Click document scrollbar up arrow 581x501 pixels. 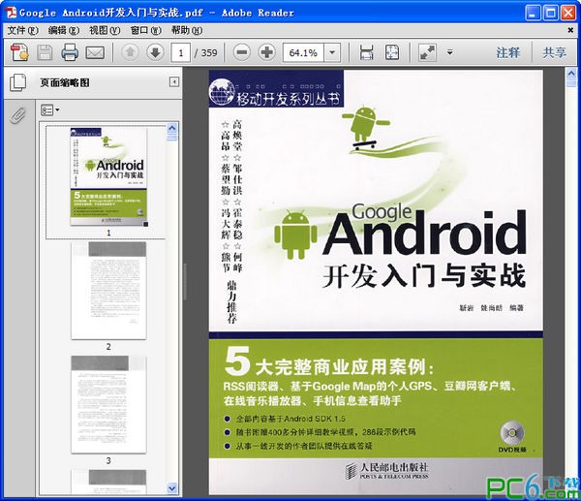tap(571, 74)
